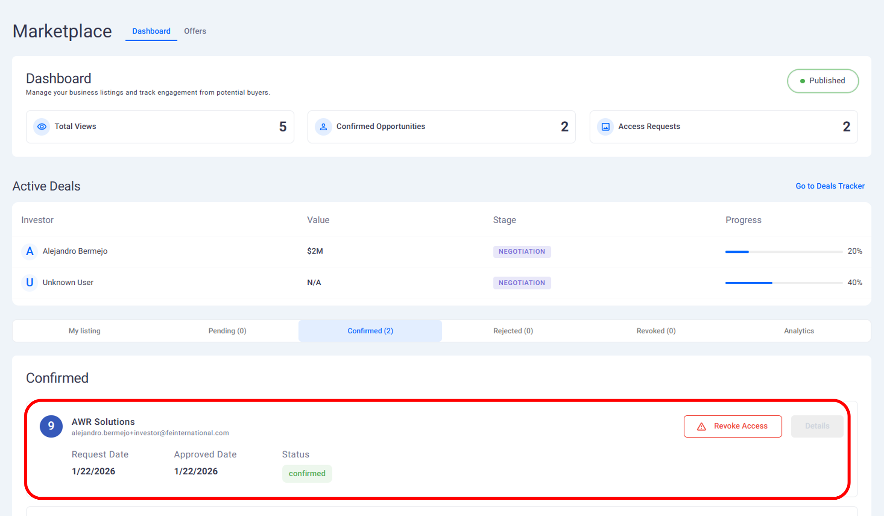Click the 40% progress bar for Unknown User
The height and width of the screenshot is (516, 884).
coord(783,283)
